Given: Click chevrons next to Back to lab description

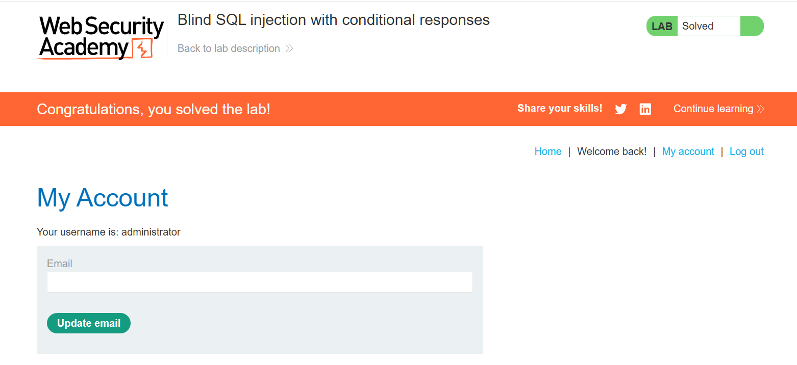Looking at the screenshot, I should [289, 49].
